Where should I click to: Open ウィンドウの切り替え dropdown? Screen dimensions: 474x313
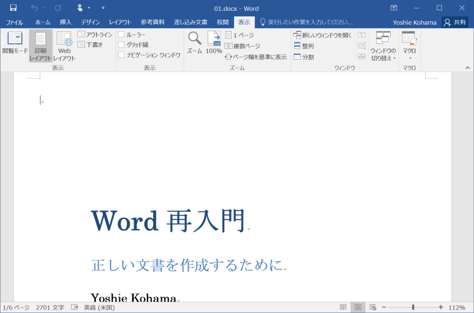pyautogui.click(x=383, y=46)
